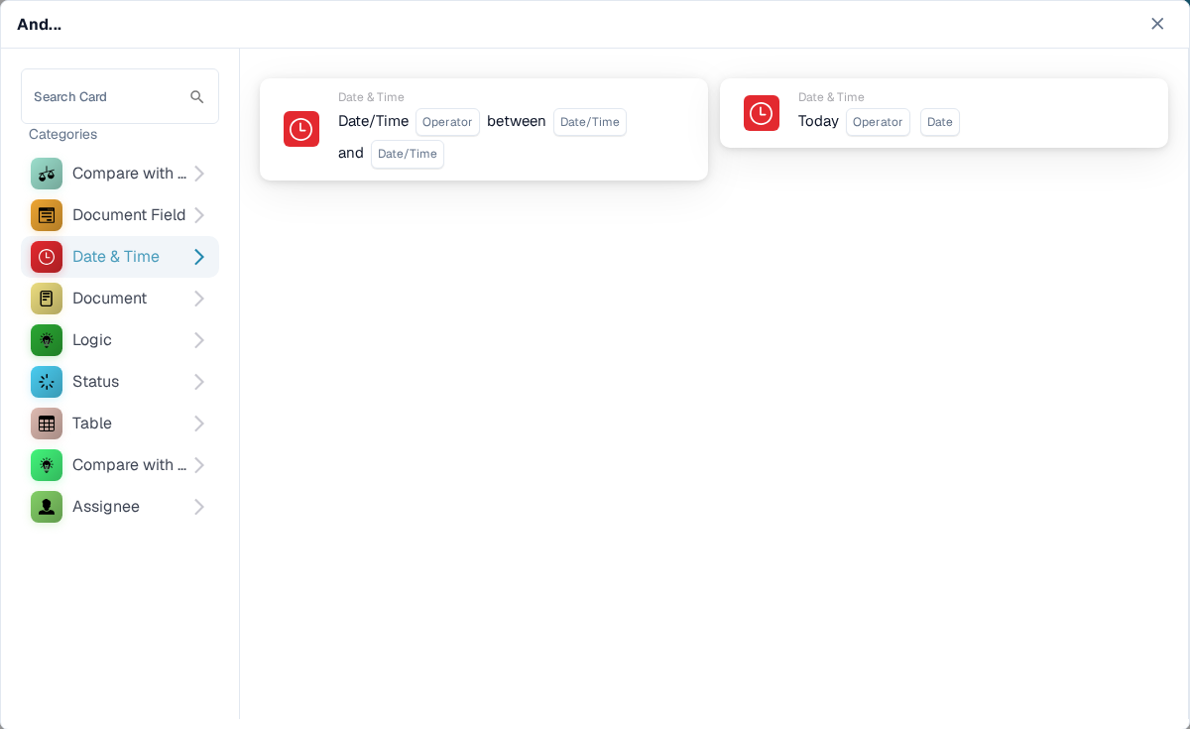Screen dimensions: 1190x729
Task: Select the Document category label
Action: click(109, 299)
